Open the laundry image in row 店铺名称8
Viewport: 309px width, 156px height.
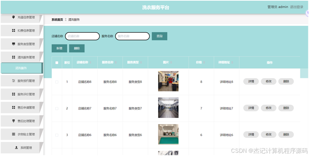tap(168, 81)
